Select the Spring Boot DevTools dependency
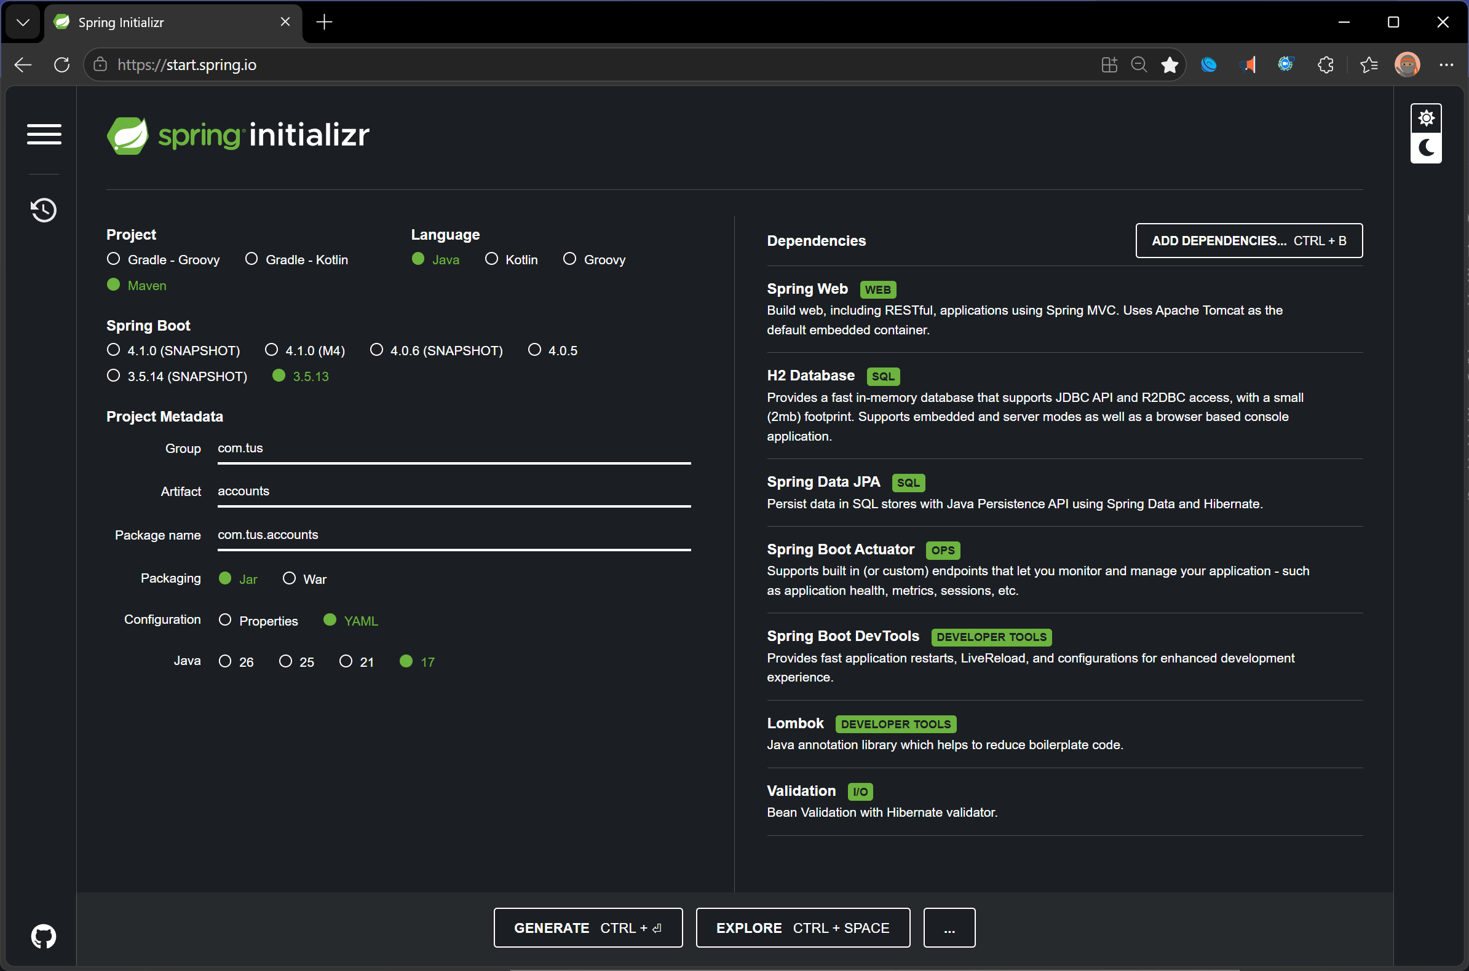Viewport: 1469px width, 971px height. click(1064, 656)
